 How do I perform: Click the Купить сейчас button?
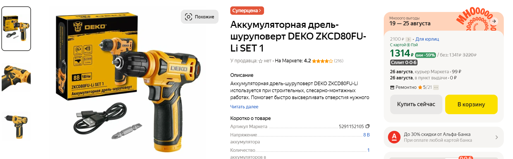coord(416,104)
